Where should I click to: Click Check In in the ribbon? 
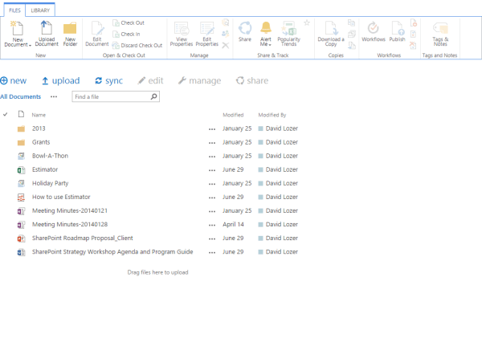pyautogui.click(x=126, y=34)
